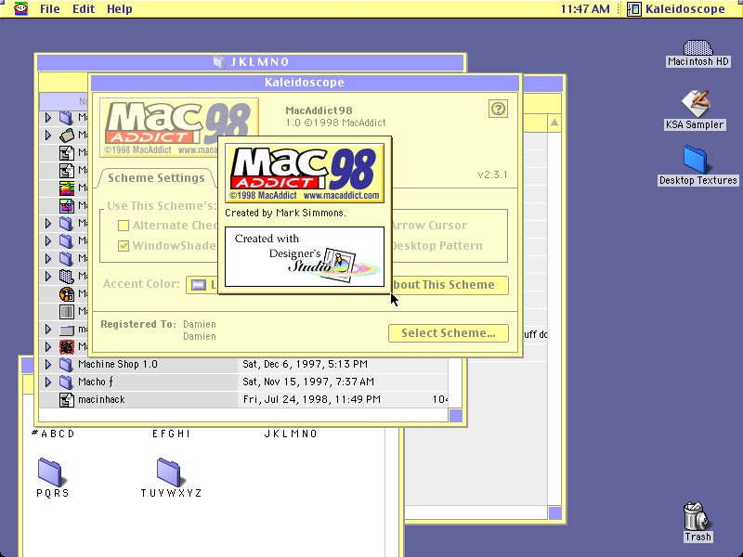This screenshot has width=743, height=557.
Task: Click the MacAddict98 logo in the About popup
Action: coord(305,174)
